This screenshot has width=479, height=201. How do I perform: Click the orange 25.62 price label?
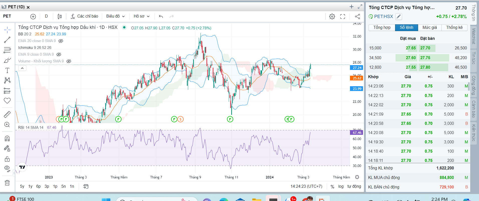pos(357,78)
